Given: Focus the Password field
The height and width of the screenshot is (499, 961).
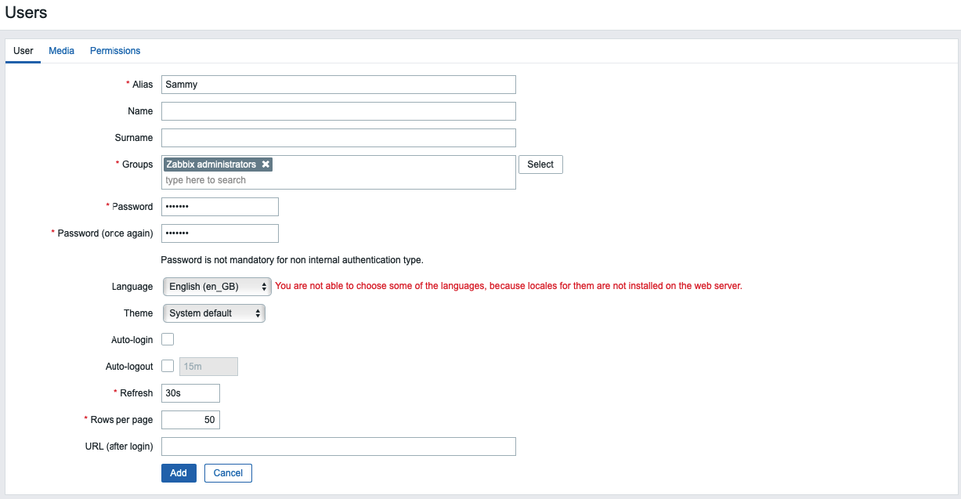Looking at the screenshot, I should 220,207.
